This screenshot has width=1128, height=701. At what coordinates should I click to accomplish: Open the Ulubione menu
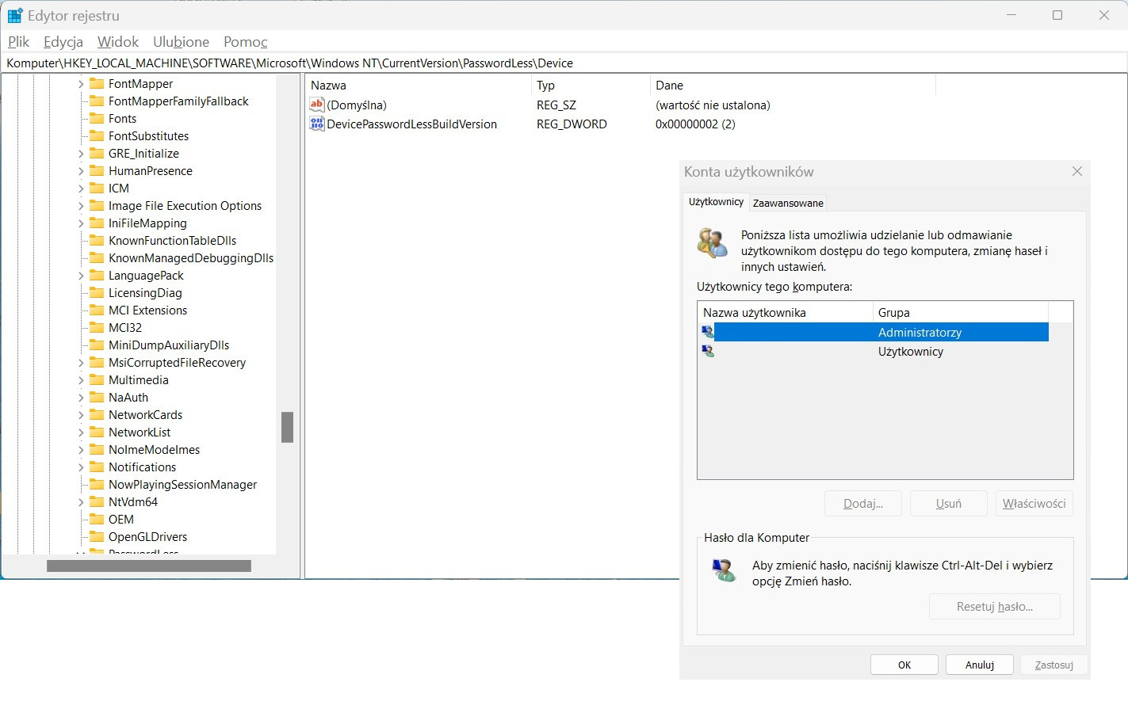point(182,42)
